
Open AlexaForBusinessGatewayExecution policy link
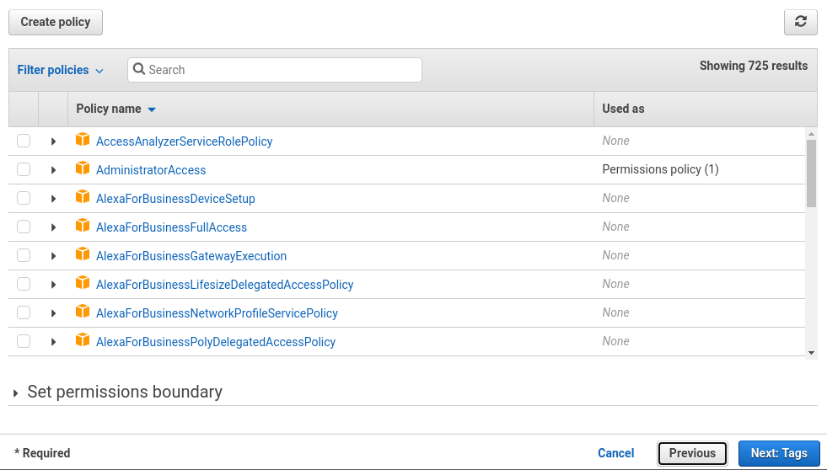click(x=191, y=256)
